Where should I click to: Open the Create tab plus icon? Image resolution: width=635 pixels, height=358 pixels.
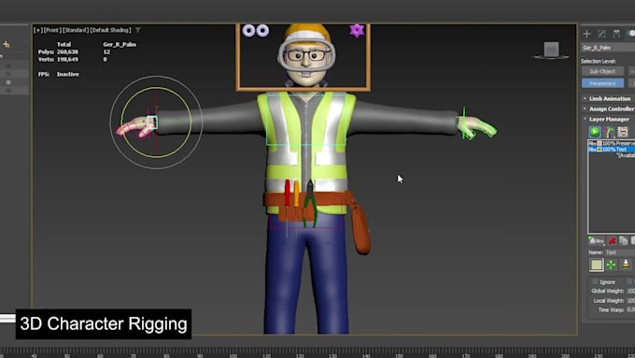coord(586,34)
